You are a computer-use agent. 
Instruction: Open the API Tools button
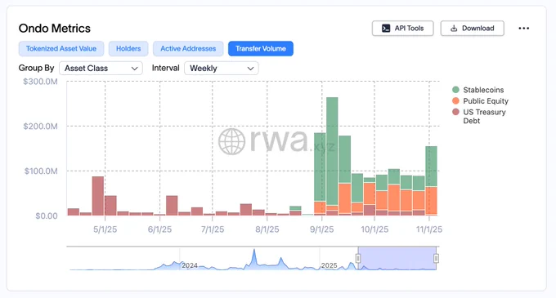[x=402, y=29]
